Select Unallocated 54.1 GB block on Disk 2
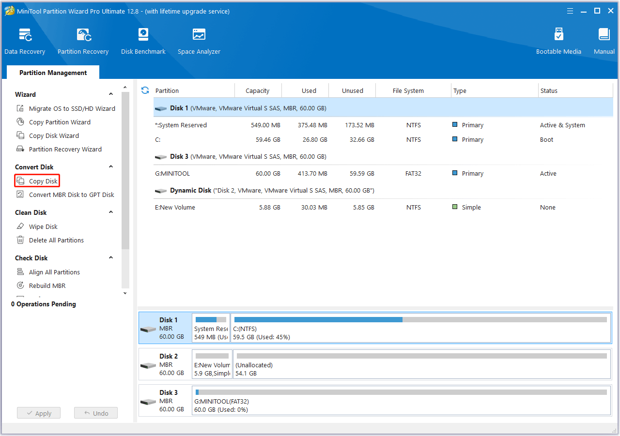The width and height of the screenshot is (620, 436). pos(421,365)
